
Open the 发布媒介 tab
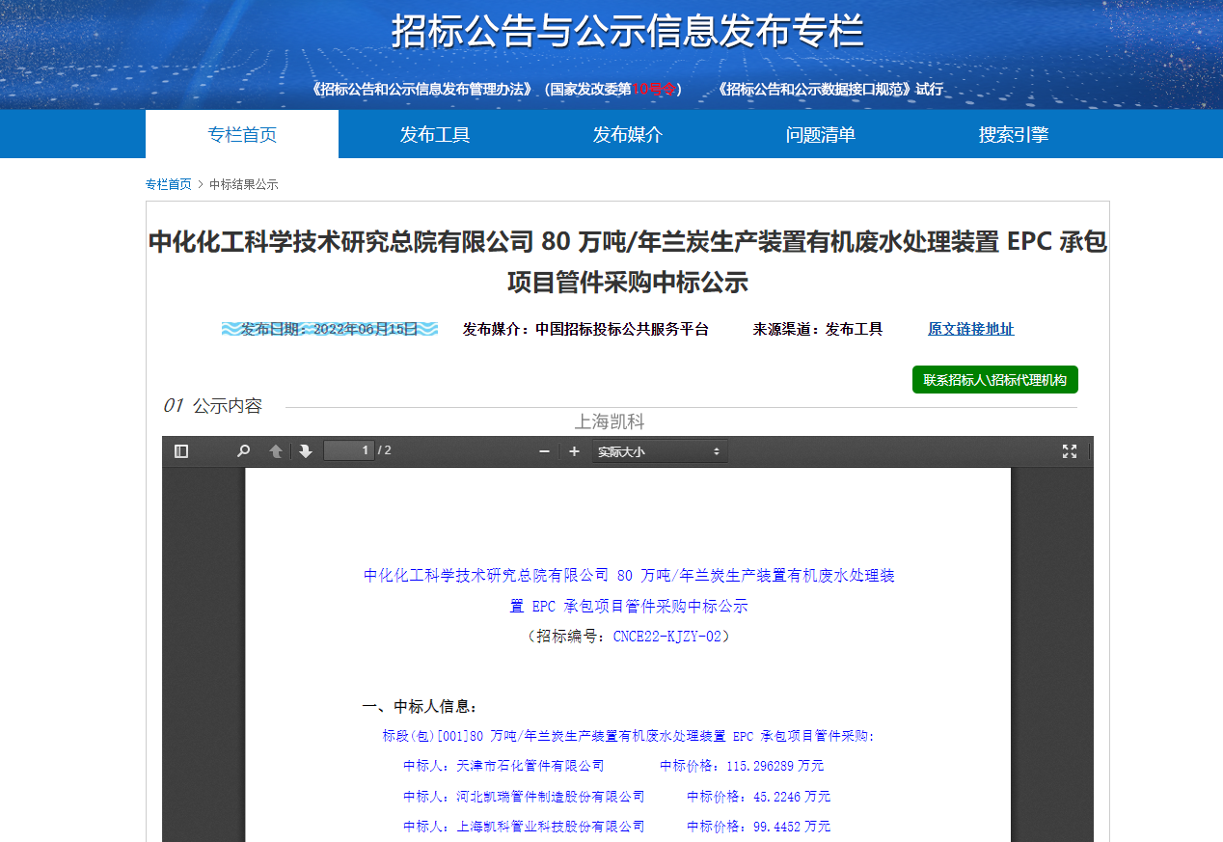click(628, 134)
